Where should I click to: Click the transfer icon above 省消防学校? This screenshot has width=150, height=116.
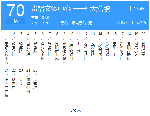click(x=43, y=39)
